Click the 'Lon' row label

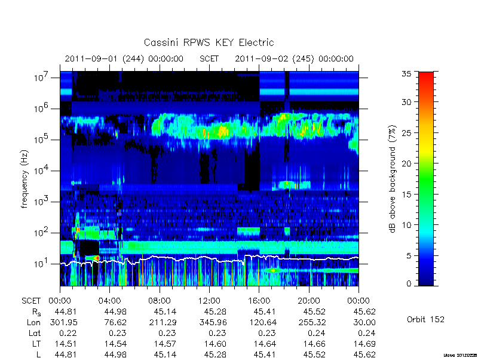[34, 322]
